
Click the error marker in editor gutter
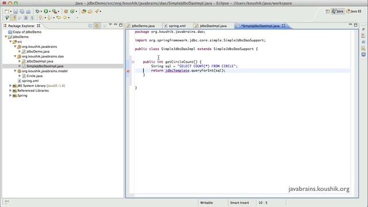coord(128,71)
